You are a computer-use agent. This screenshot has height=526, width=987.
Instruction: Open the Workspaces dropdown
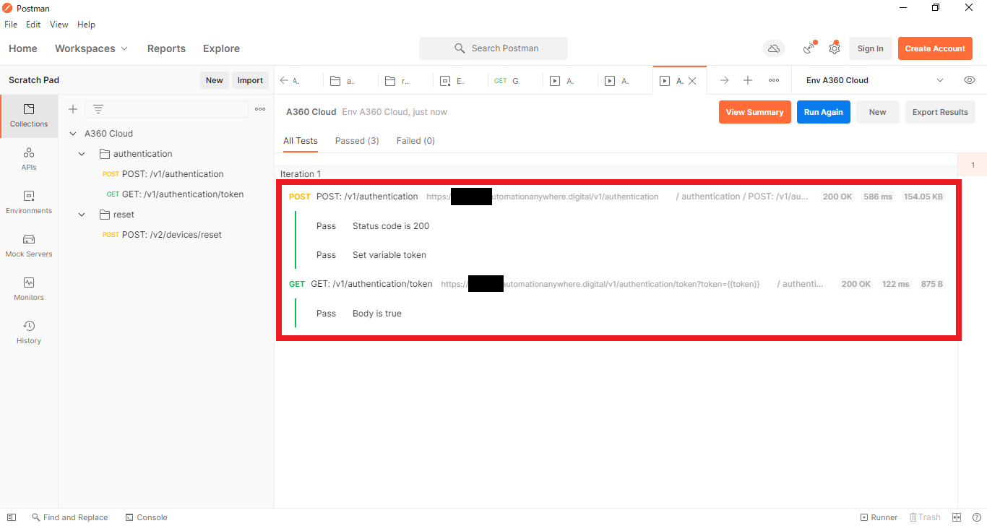tap(91, 48)
